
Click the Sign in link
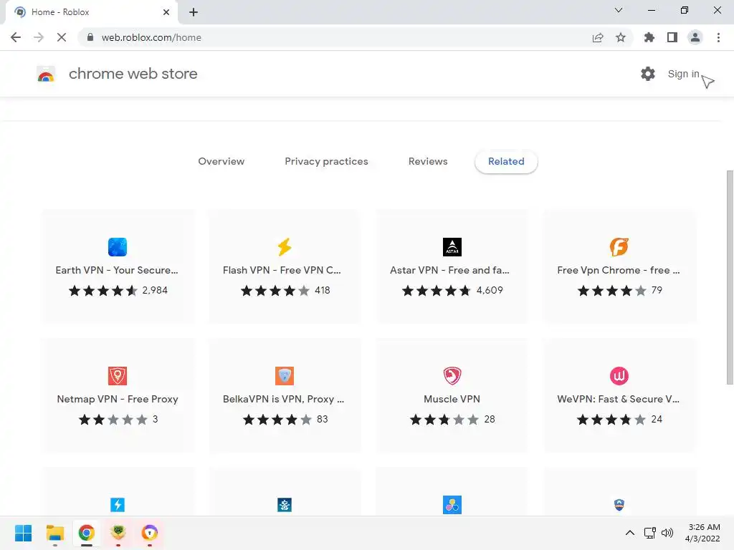pyautogui.click(x=683, y=74)
